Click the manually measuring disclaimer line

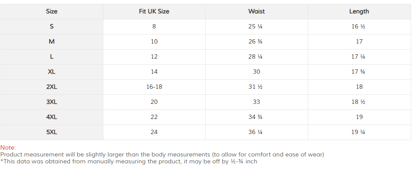129,162
